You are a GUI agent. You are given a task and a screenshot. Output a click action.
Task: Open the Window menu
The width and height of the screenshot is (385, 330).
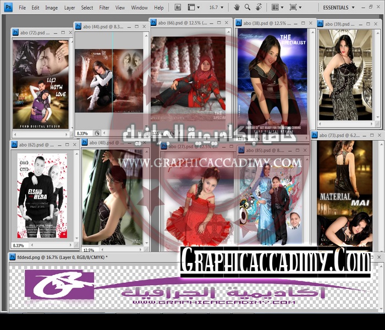(x=139, y=8)
